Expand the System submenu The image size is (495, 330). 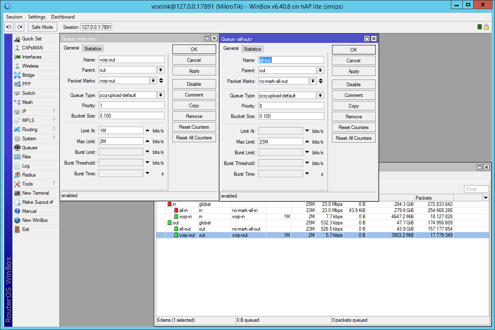click(35, 139)
